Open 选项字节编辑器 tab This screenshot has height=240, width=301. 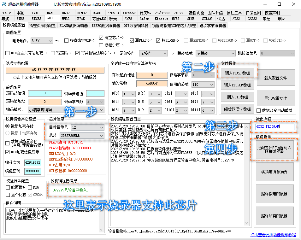(213, 26)
